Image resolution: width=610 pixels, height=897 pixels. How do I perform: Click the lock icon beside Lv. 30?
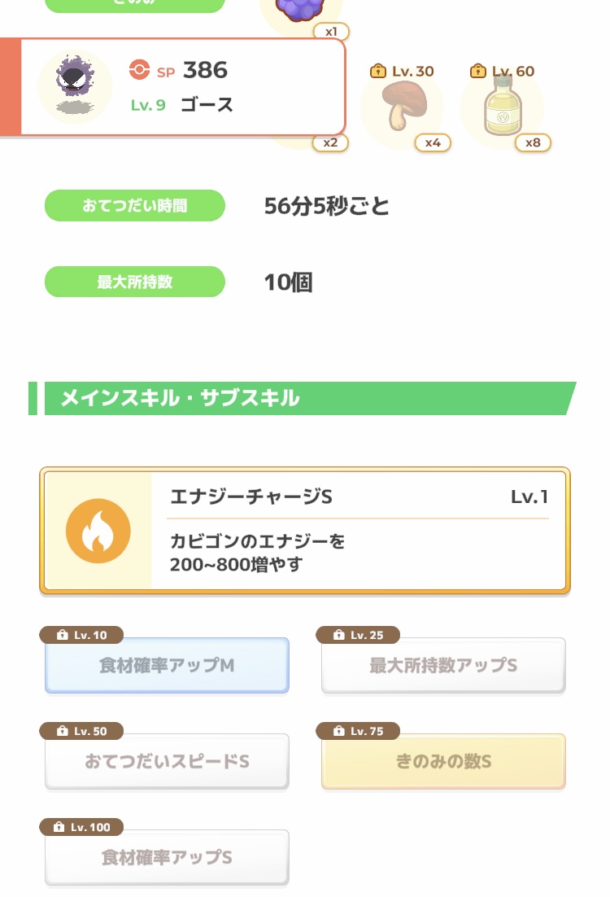coord(377,72)
